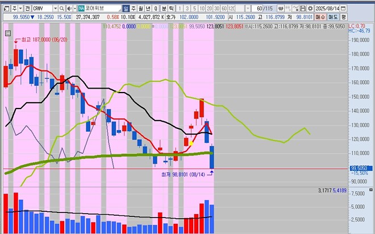The image size is (375, 234).
Task: Open the dropdown next to speaker icon
Action: click(x=75, y=9)
